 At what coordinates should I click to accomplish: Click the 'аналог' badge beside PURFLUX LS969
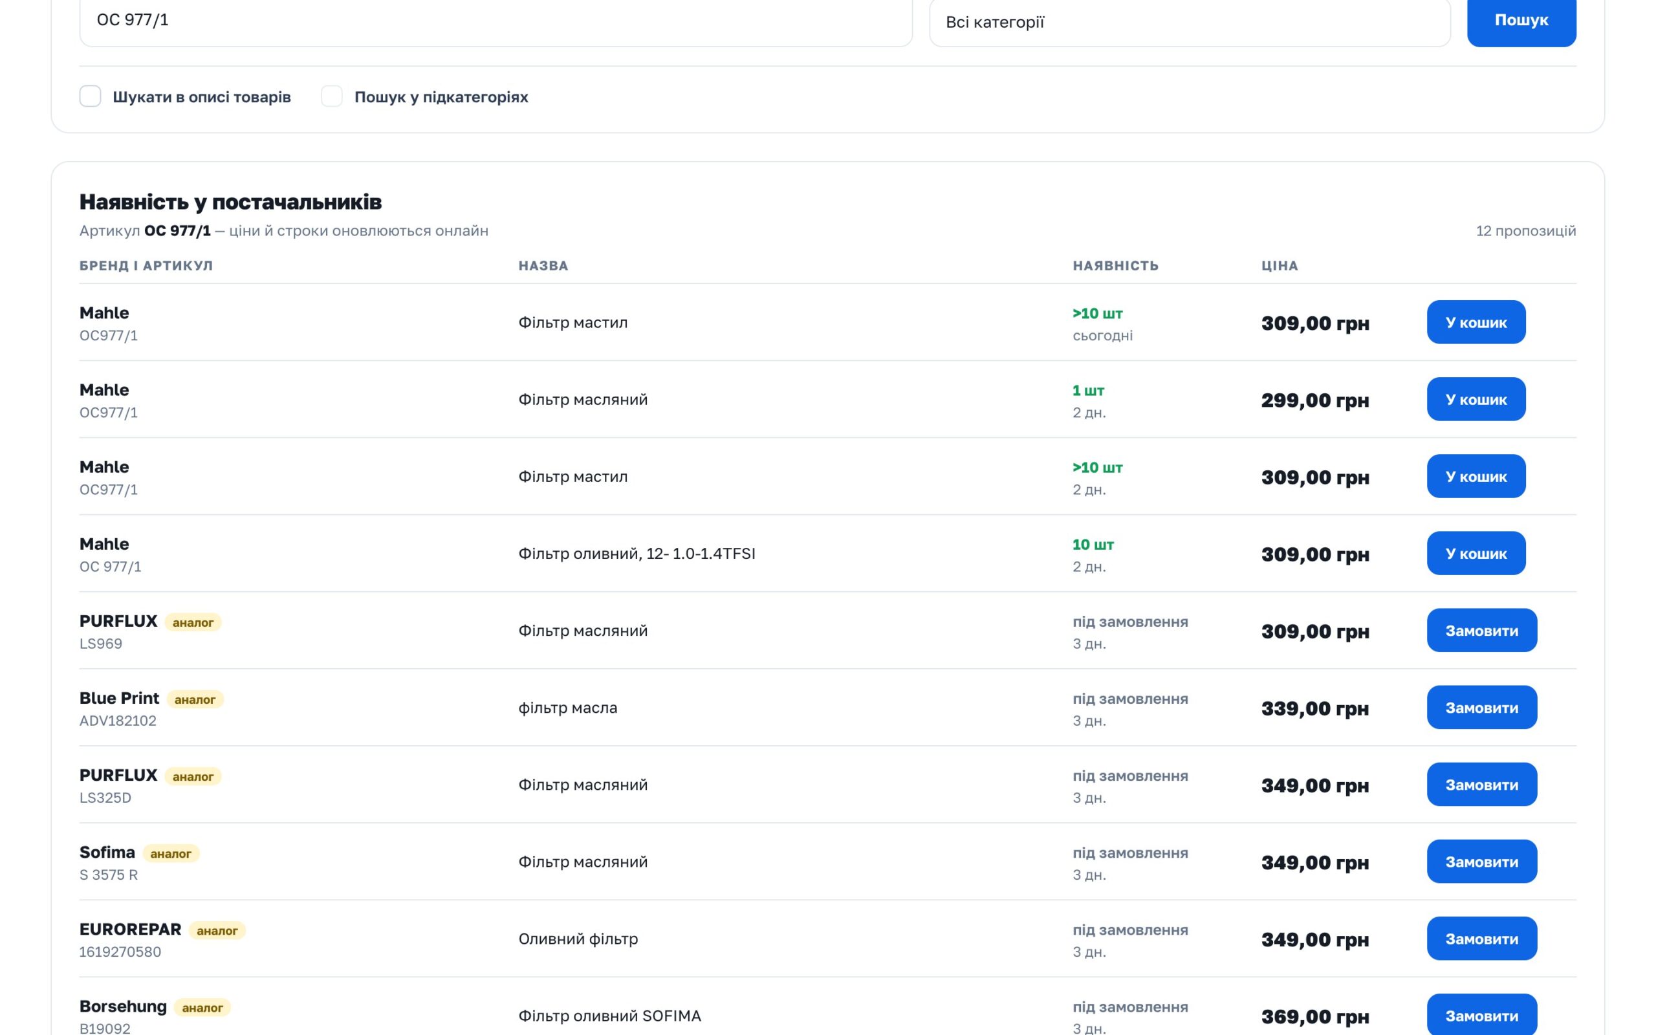point(193,622)
